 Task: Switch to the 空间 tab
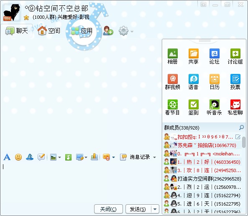[x=49, y=30]
